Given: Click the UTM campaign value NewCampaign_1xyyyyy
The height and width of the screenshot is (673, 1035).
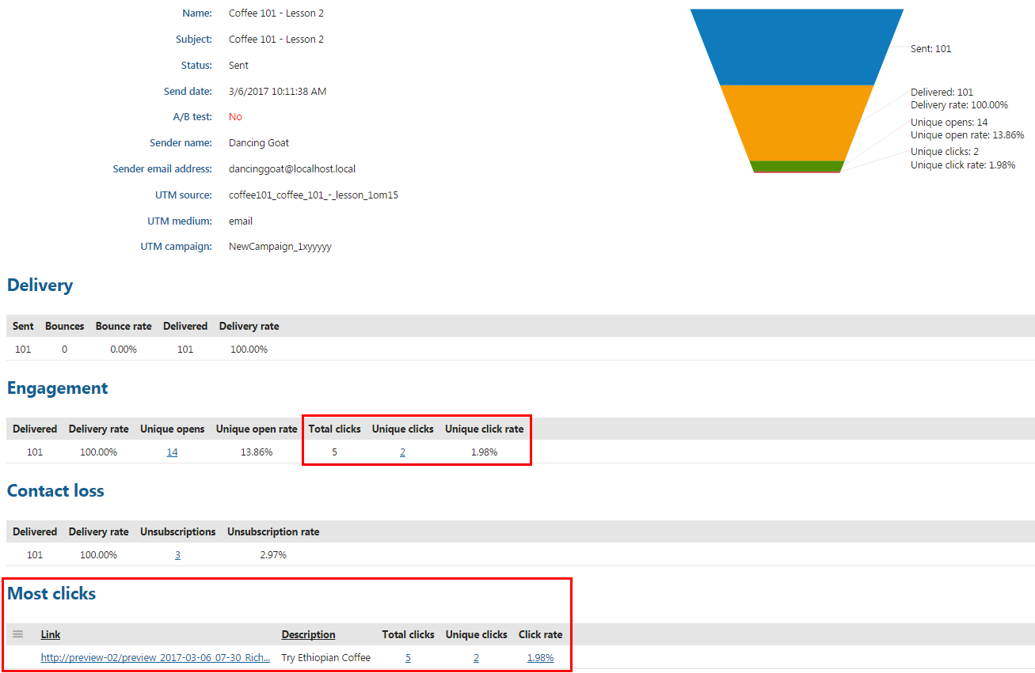Looking at the screenshot, I should [279, 246].
